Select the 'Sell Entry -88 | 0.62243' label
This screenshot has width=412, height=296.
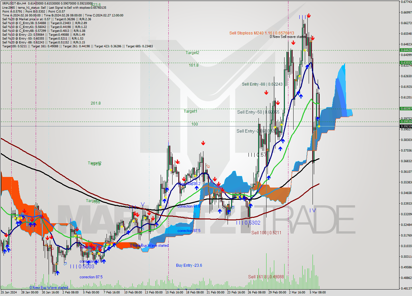(x=262, y=84)
